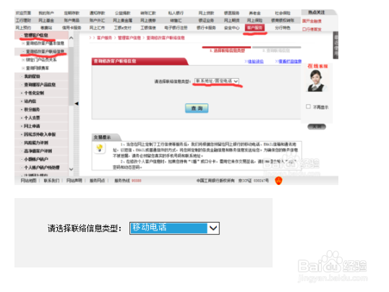Open 定期存款 in top navigation

tap(72, 13)
